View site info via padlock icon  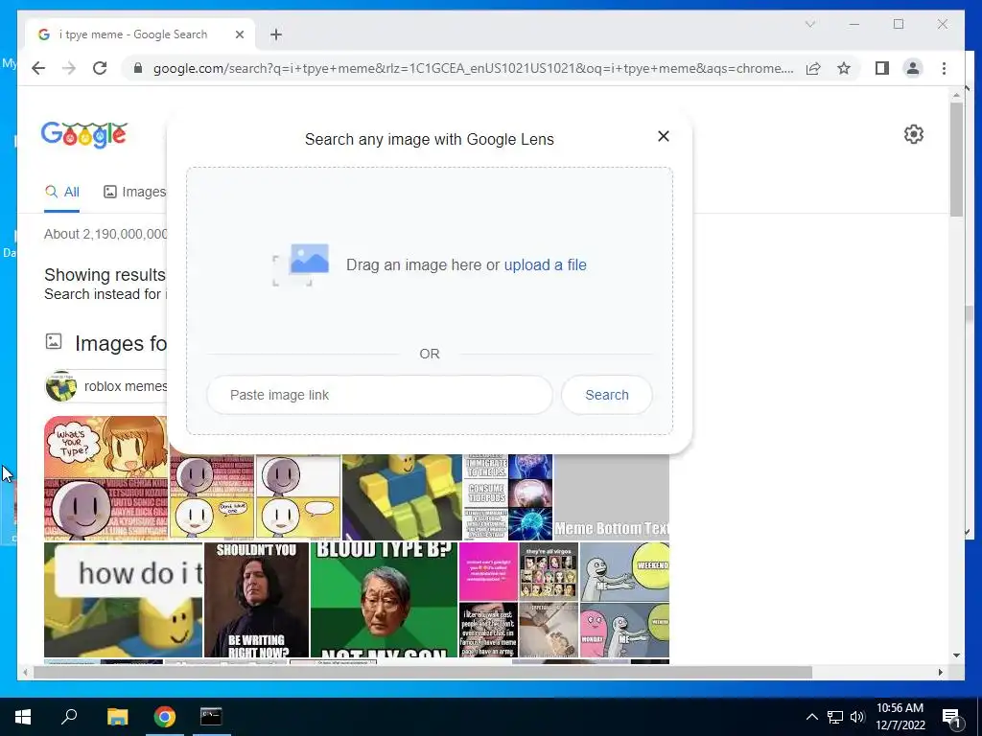coord(138,68)
